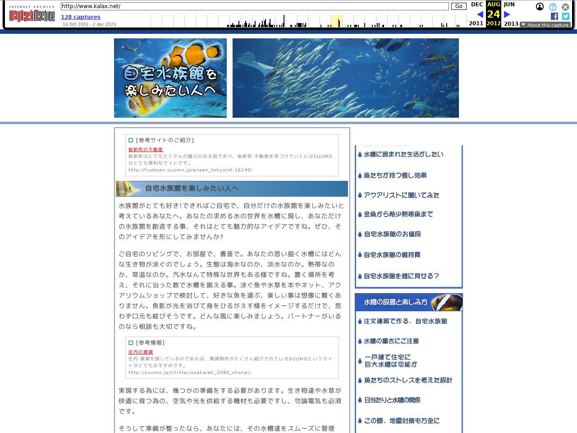Open the Wayback help question icon

click(553, 7)
